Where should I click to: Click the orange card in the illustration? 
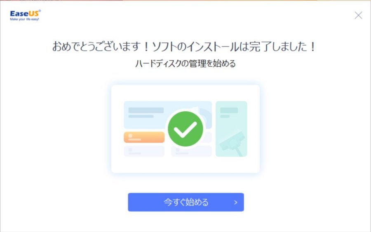[144, 137]
